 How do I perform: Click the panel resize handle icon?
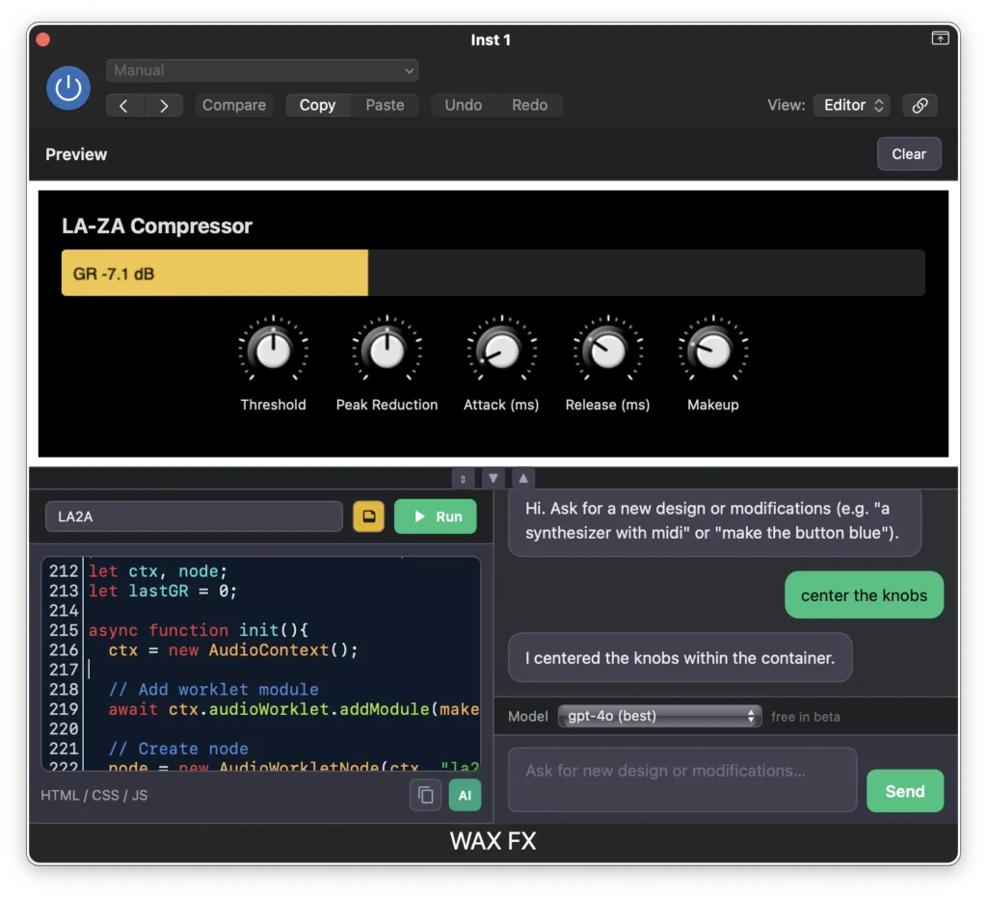pos(464,478)
